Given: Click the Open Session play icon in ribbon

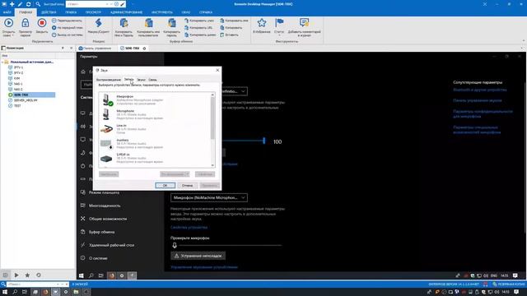Looking at the screenshot, I should pyautogui.click(x=8, y=23).
